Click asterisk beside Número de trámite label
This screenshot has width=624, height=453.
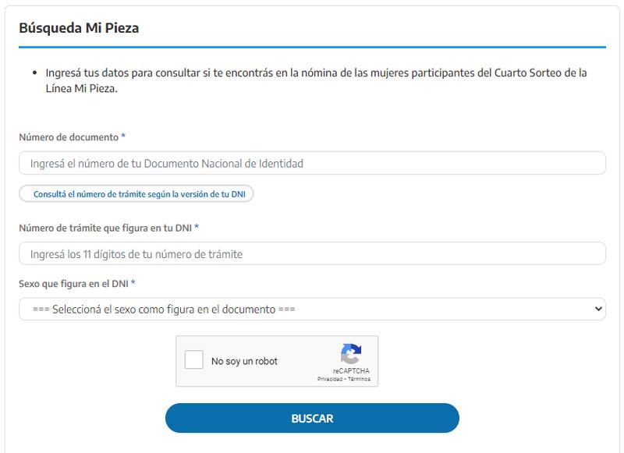click(x=197, y=228)
